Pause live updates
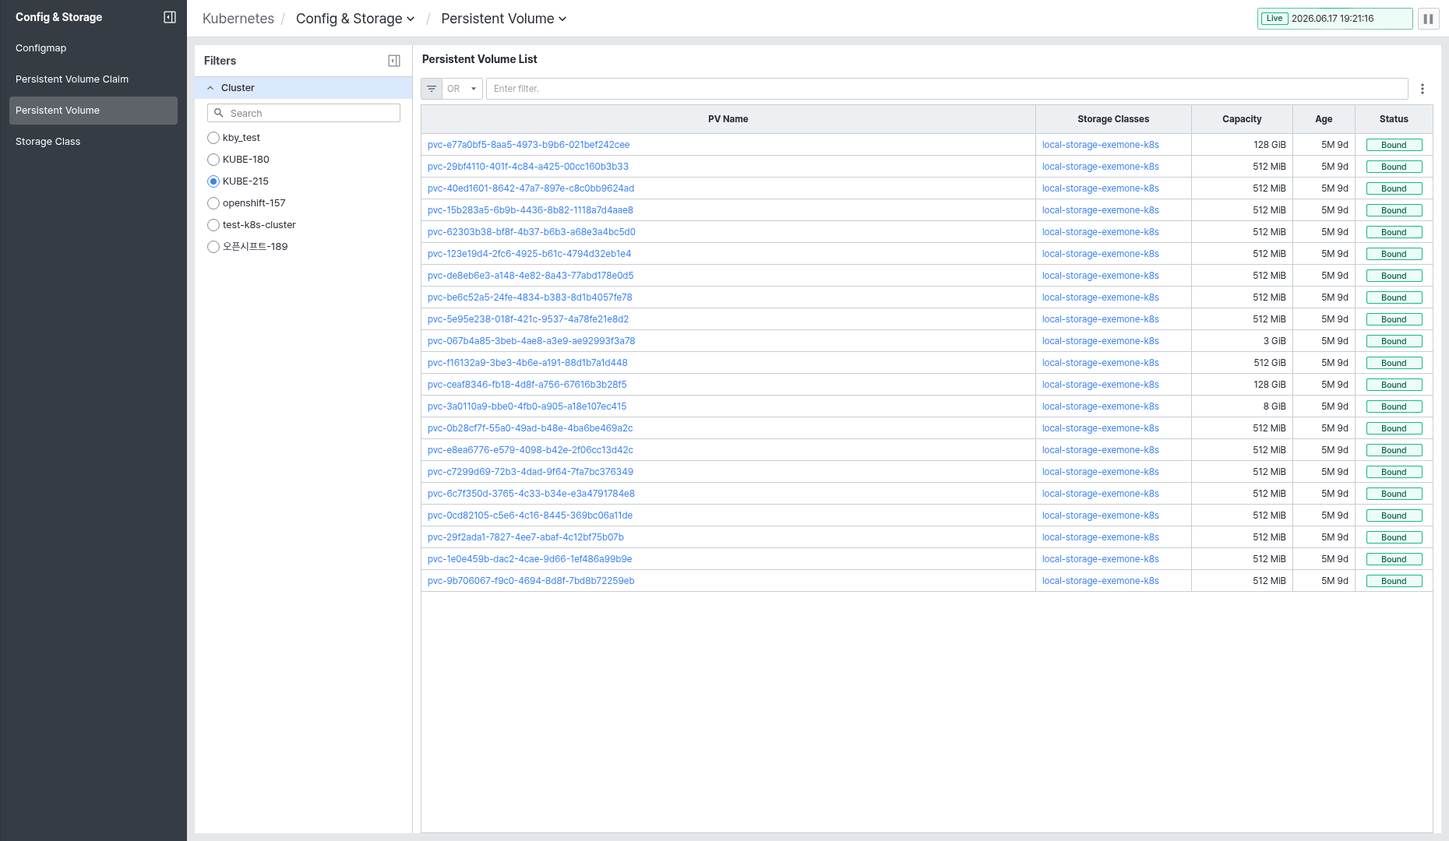Screen dimensions: 1449x841 1429,19
